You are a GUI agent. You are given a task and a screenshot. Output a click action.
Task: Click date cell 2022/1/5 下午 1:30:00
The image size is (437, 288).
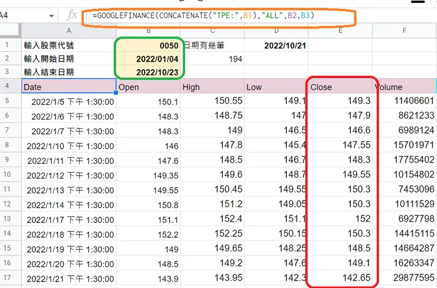[69, 101]
